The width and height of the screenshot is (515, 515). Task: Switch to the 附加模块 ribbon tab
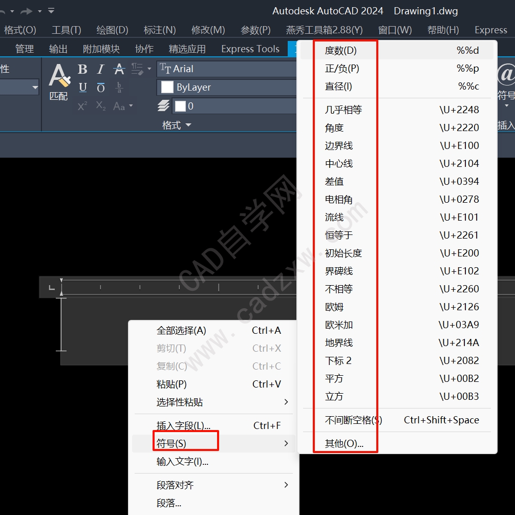click(101, 49)
